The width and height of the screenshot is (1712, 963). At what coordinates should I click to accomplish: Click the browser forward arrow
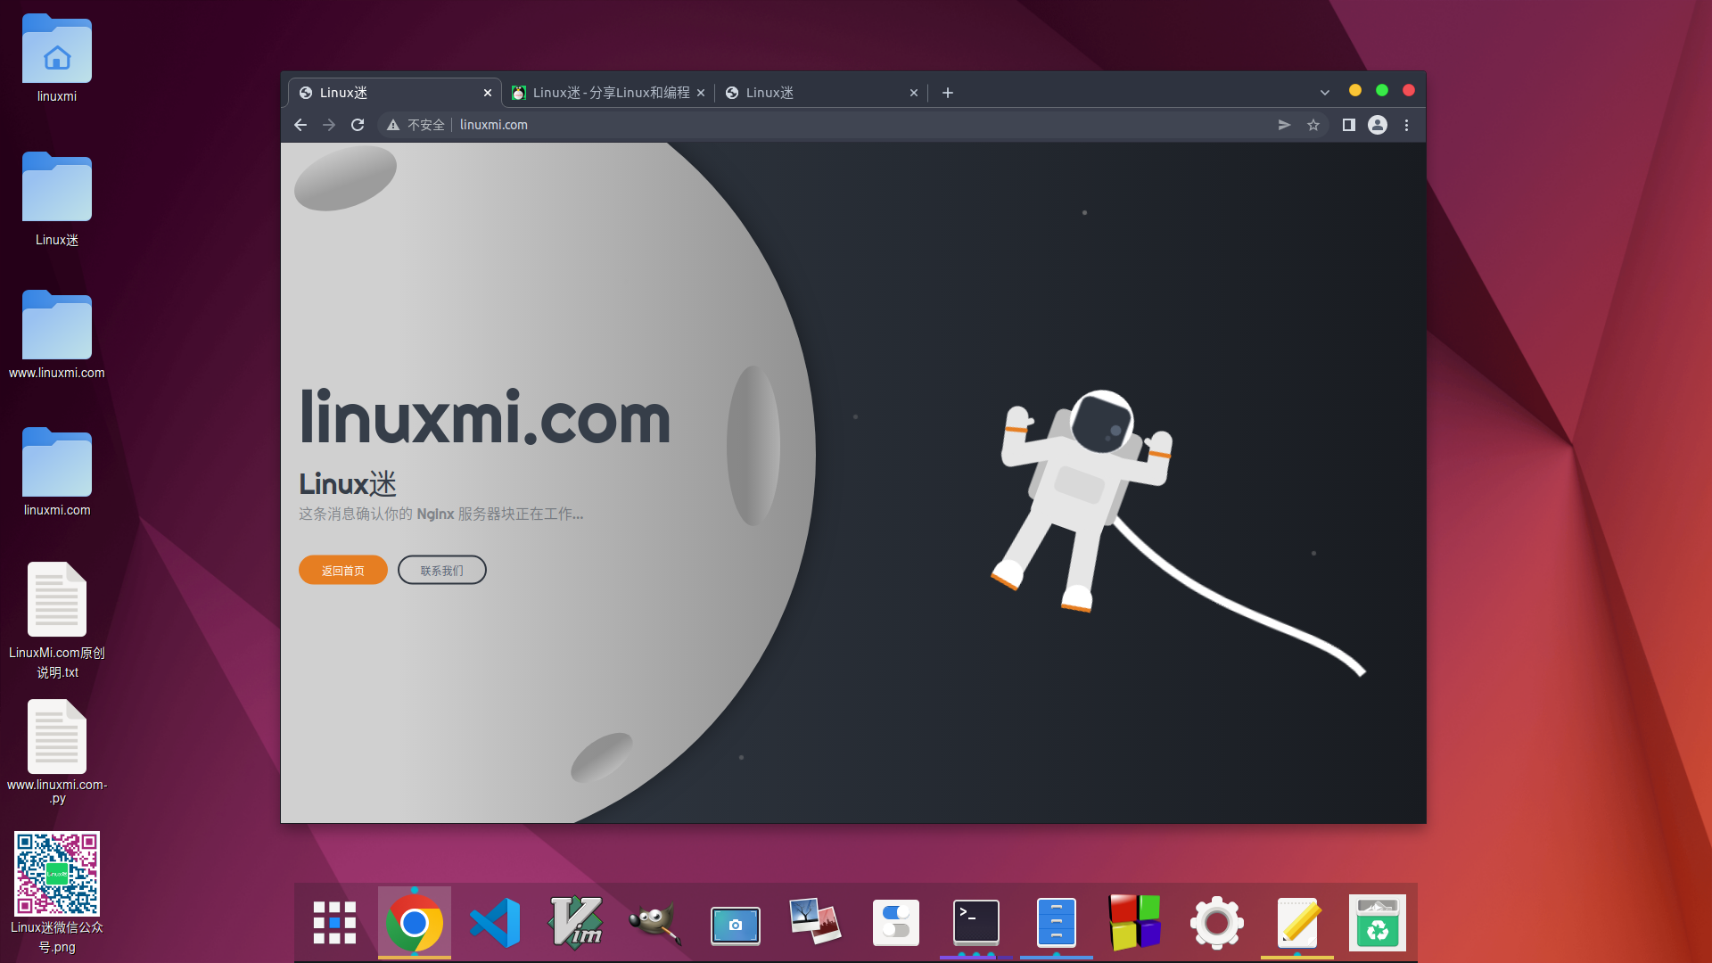(329, 125)
